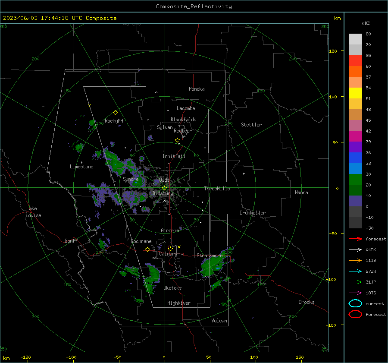Click the ThreeHills label
The width and height of the screenshot is (388, 363).
point(217,189)
